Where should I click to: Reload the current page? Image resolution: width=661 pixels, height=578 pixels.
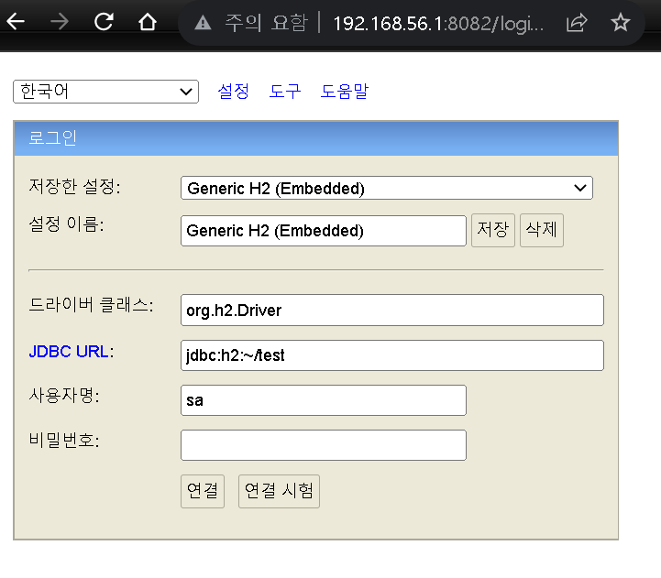[x=104, y=21]
